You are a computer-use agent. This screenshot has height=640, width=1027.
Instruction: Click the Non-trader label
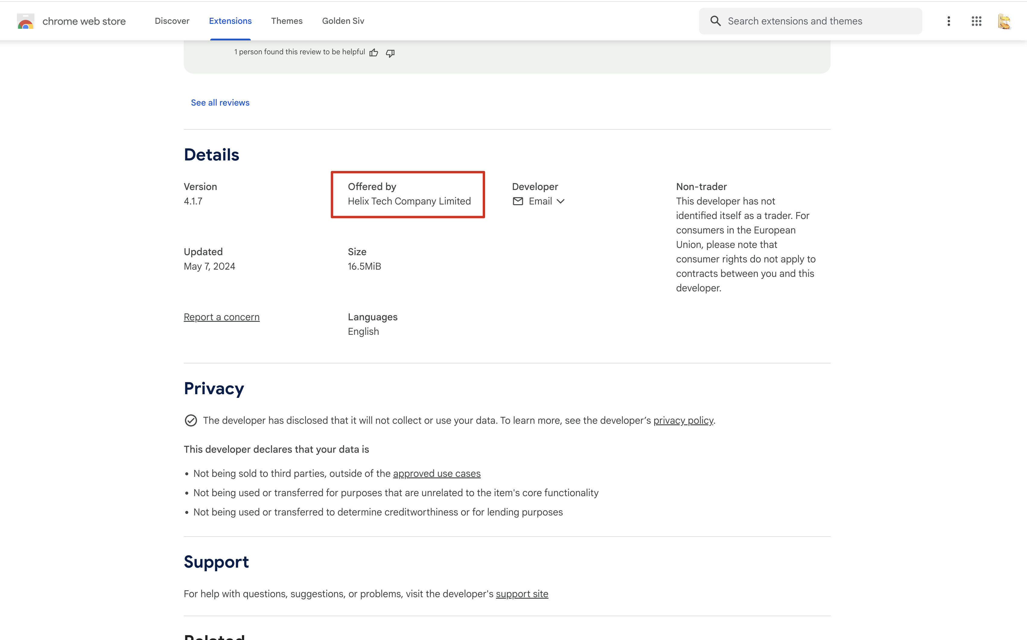point(701,187)
